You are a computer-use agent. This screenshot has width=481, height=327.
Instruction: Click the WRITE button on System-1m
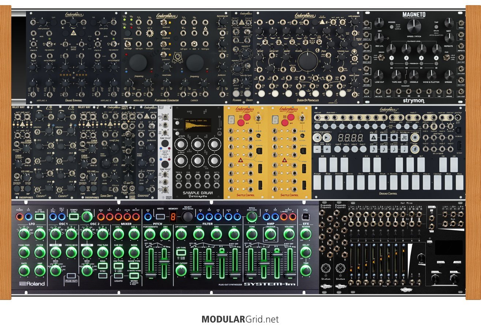pyautogui.click(x=160, y=217)
